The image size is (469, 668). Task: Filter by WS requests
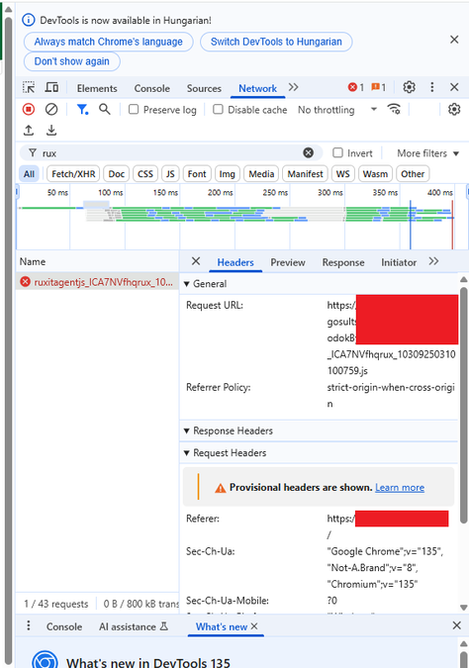click(x=343, y=174)
